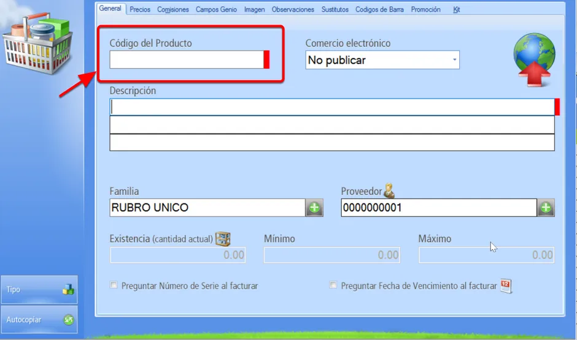This screenshot has height=340, width=577.
Task: Click the Proveedor field 0000000001
Action: point(439,208)
